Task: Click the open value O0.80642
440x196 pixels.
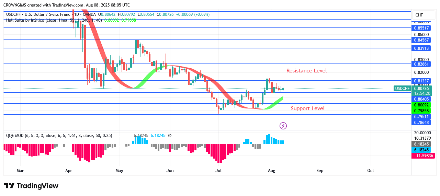Action: pos(107,14)
